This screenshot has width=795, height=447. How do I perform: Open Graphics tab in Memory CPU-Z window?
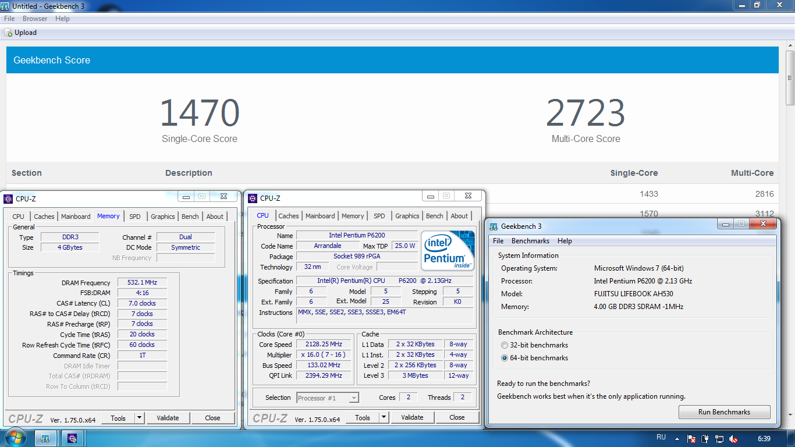[163, 217]
